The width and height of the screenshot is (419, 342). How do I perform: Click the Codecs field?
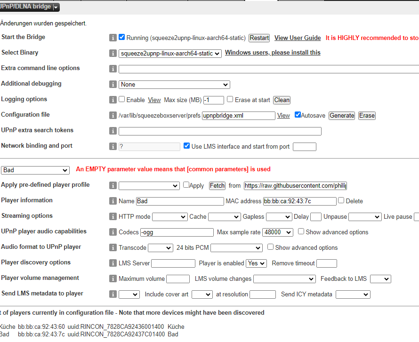coord(177,232)
